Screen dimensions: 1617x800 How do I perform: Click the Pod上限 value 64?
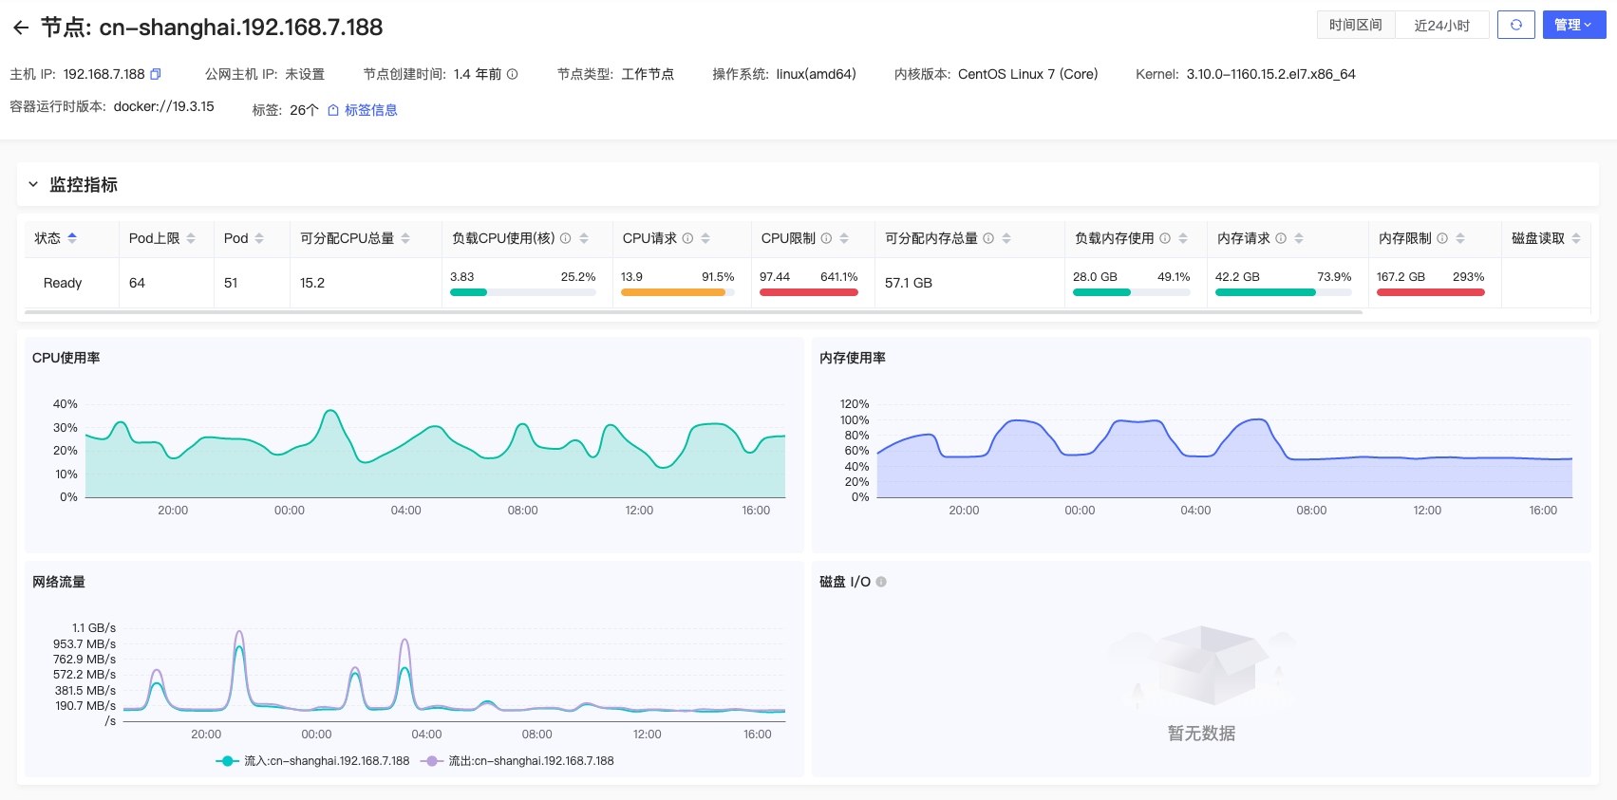pos(137,283)
